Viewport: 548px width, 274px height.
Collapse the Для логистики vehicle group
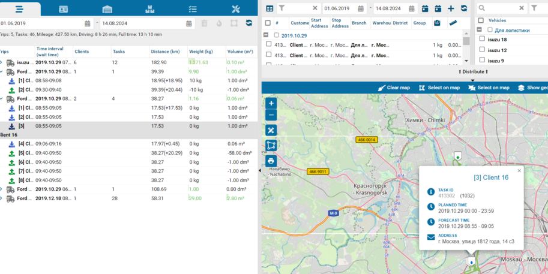tap(480, 30)
